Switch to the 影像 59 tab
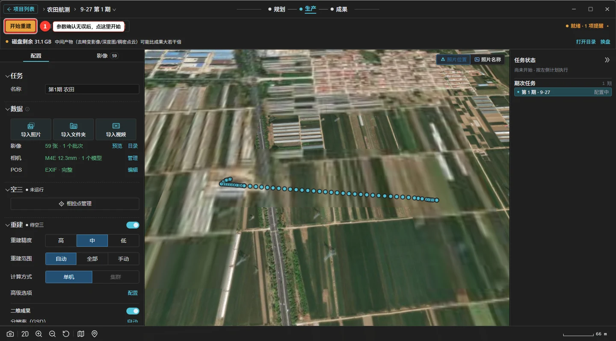Viewport: 616px width, 341px height. click(107, 55)
